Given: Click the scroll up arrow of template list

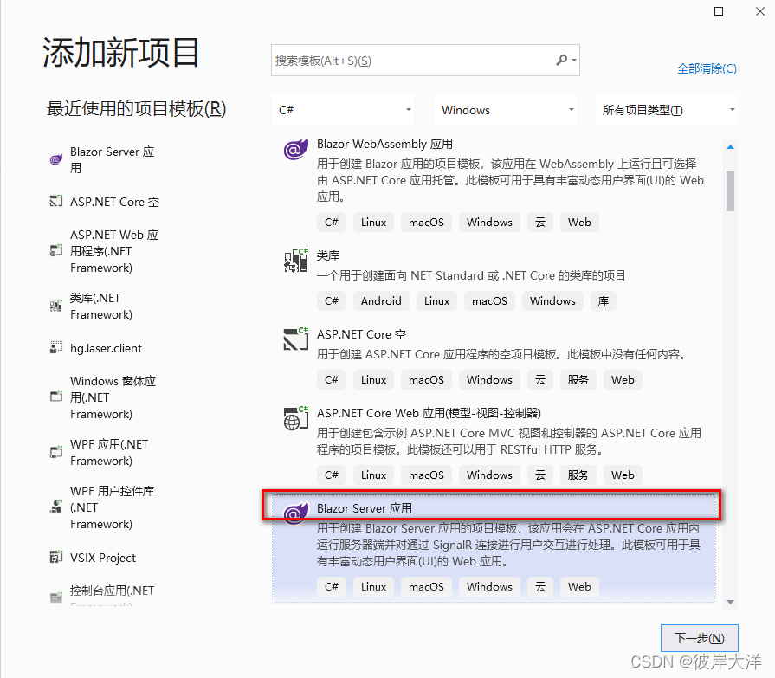Looking at the screenshot, I should point(731,146).
